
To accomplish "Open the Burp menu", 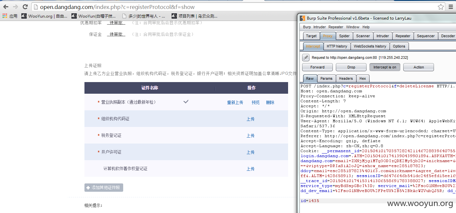I will [x=307, y=27].
